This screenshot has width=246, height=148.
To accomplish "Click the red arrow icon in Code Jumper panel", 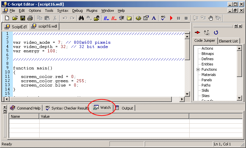I will 198,33.
